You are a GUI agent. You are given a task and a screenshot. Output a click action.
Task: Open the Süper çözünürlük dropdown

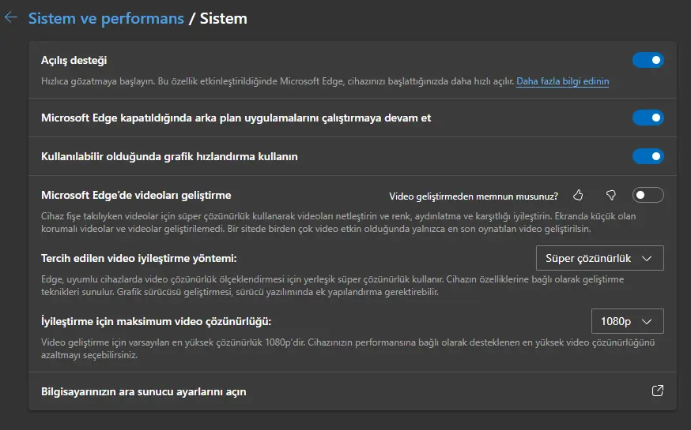pyautogui.click(x=600, y=258)
